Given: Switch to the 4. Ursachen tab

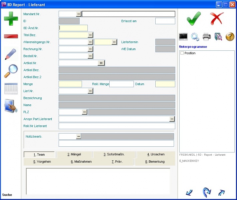Looking at the screenshot, I should click(x=156, y=155).
